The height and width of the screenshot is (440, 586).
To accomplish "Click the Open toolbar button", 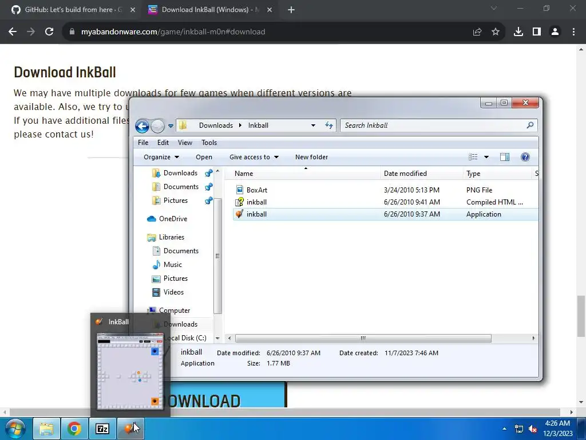I will [x=204, y=157].
